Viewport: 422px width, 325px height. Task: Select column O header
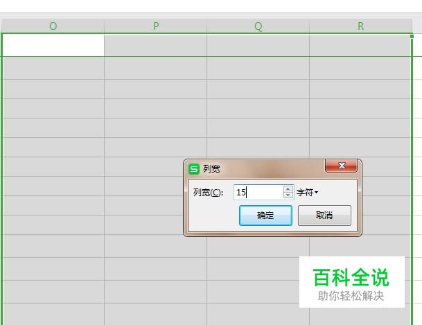click(53, 26)
